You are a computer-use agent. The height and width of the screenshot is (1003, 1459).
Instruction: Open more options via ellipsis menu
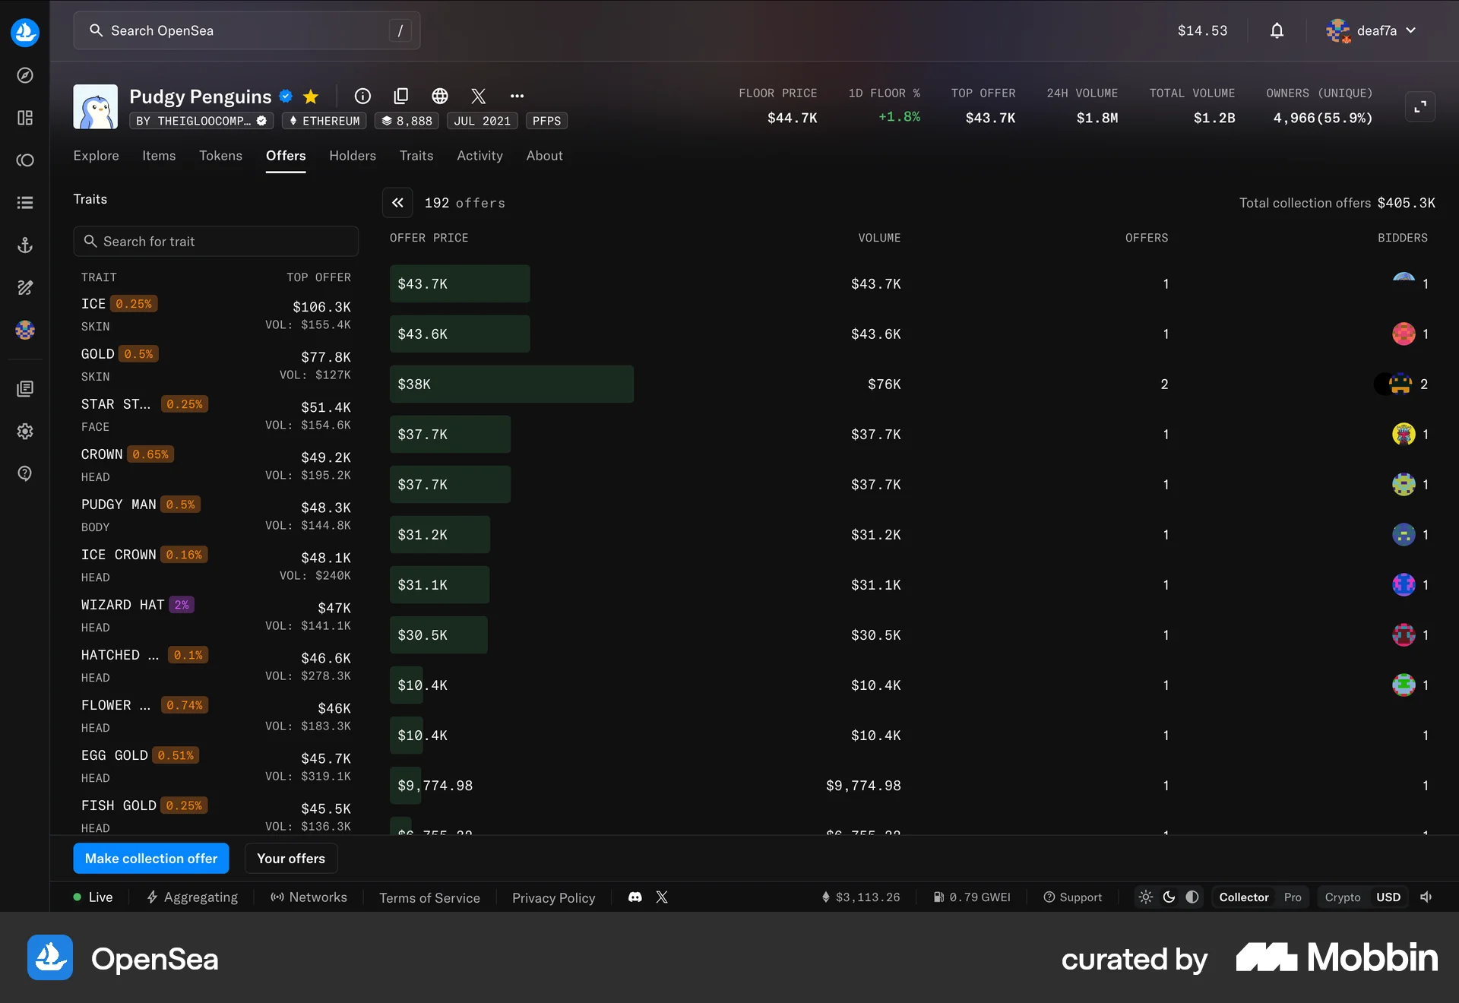517,96
